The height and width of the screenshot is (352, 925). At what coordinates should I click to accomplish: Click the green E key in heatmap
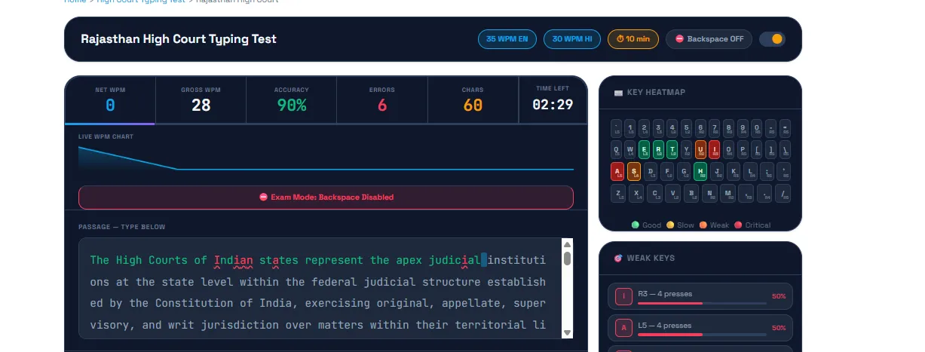[644, 150]
